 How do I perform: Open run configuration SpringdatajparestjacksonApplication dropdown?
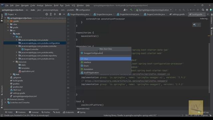click(x=154, y=10)
